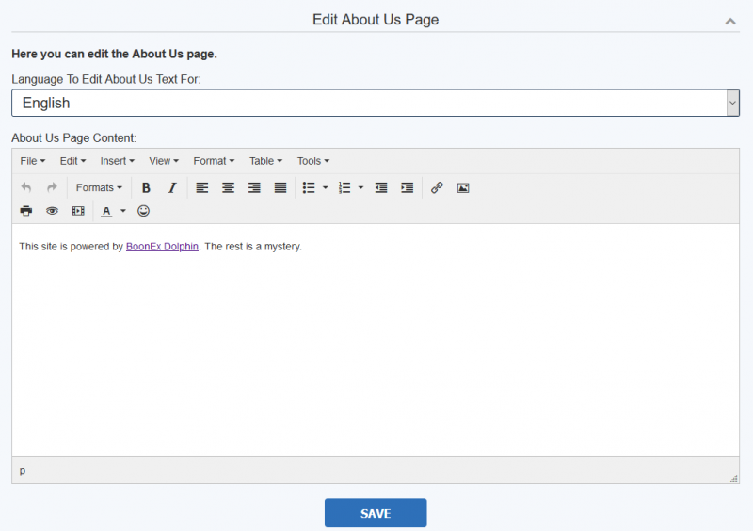This screenshot has height=531, width=753.
Task: Insert media using the film icon
Action: pyautogui.click(x=78, y=211)
